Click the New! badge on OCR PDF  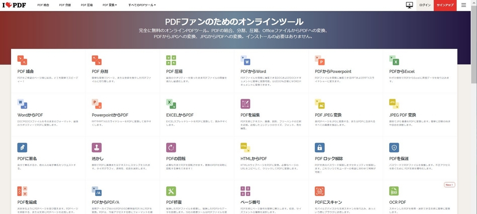pos(449,185)
